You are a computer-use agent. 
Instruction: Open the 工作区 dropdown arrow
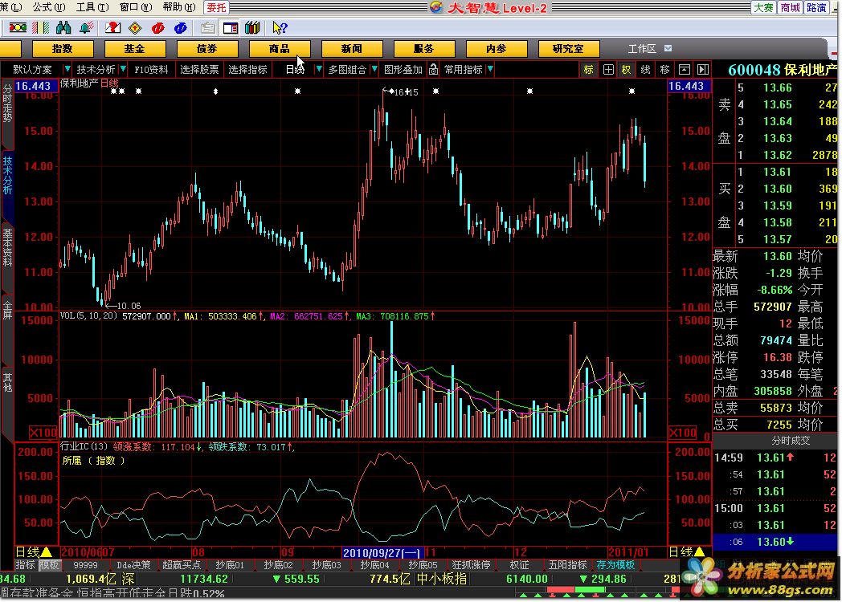pos(668,48)
